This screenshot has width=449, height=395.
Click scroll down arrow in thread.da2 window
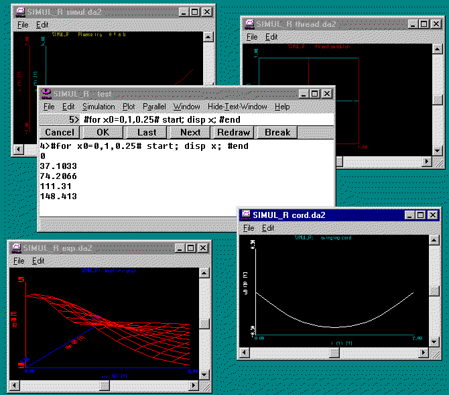point(437,150)
